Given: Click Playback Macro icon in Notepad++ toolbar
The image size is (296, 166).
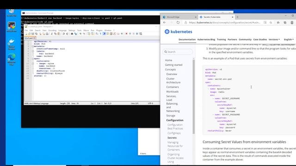Looking at the screenshot, I should [x=134, y=34].
